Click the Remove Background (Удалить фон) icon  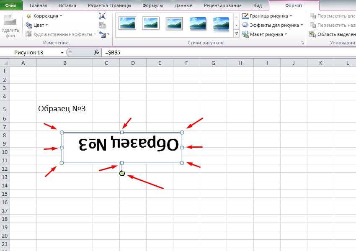pos(10,26)
